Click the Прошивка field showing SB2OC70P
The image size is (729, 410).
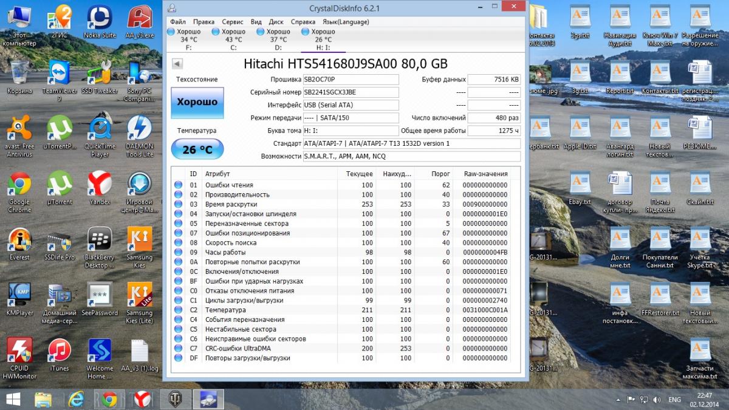pos(351,80)
